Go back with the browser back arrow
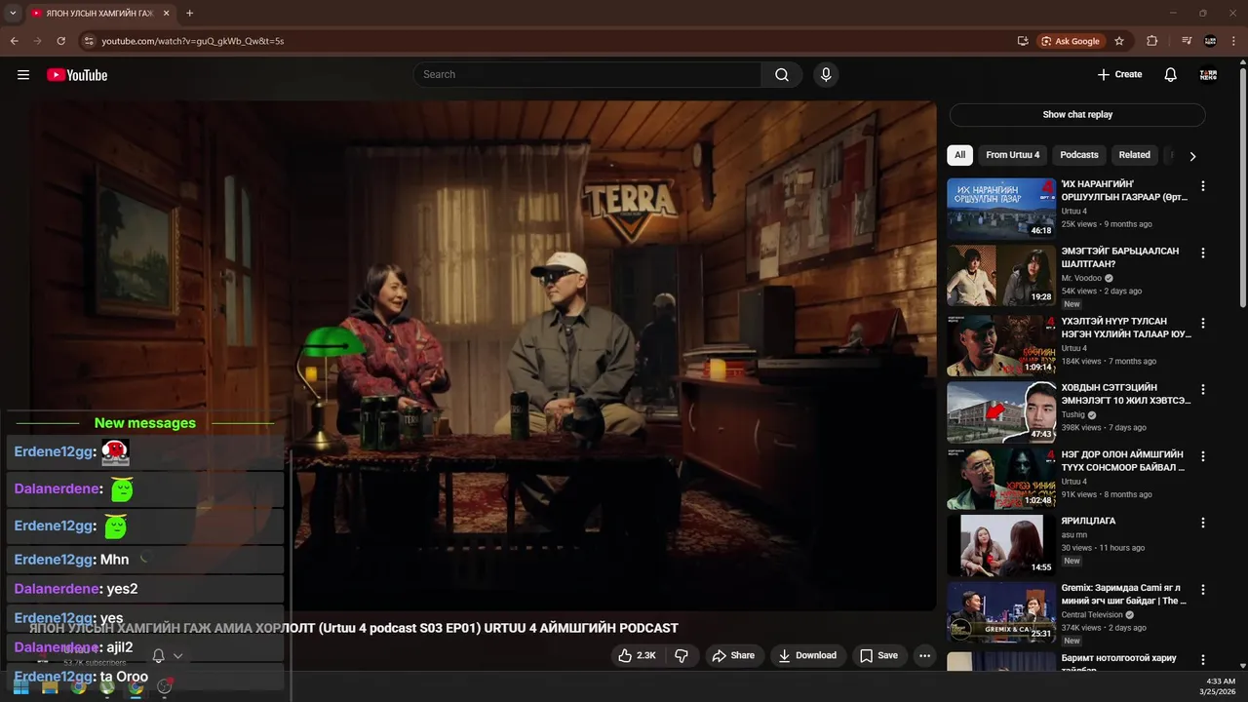The height and width of the screenshot is (702, 1248). click(15, 41)
